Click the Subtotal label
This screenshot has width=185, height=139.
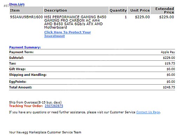(16, 58)
